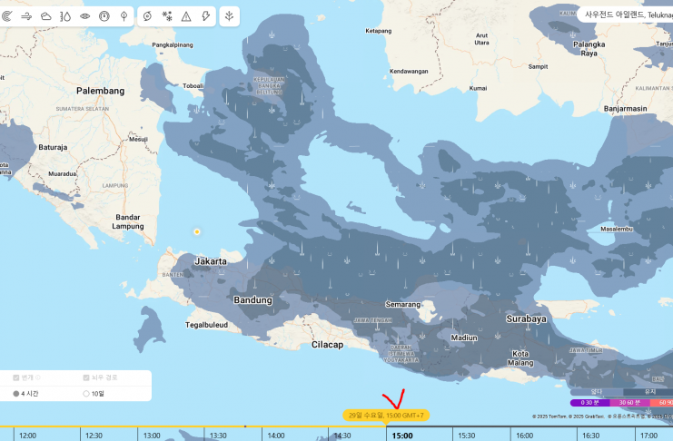Open the hurricane tracker icon
Viewport: 673px width, 441px height.
click(x=148, y=15)
